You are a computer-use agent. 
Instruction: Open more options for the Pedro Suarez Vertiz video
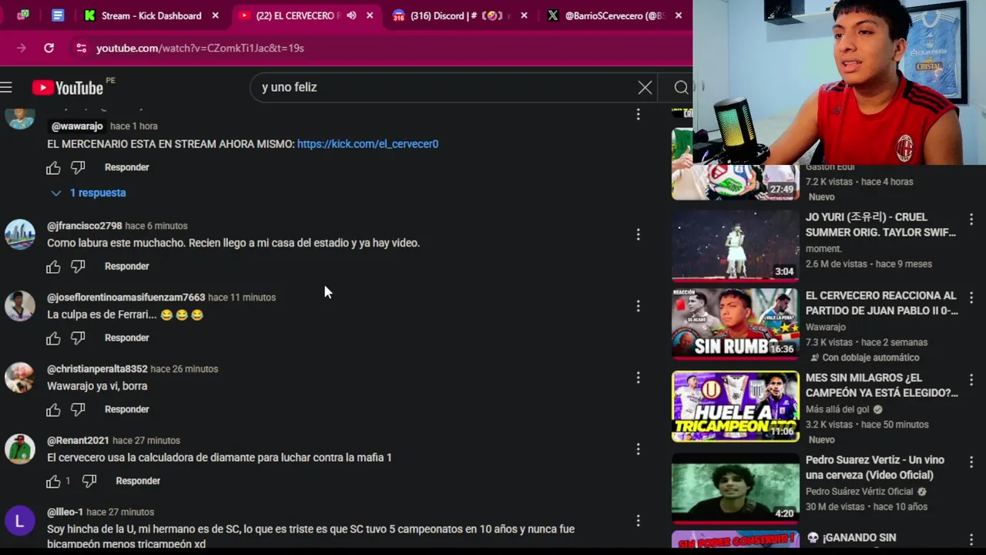(x=971, y=461)
